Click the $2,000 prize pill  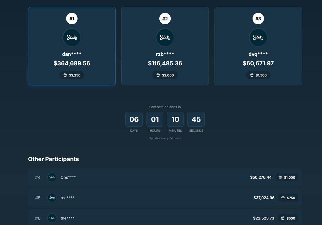click(165, 75)
